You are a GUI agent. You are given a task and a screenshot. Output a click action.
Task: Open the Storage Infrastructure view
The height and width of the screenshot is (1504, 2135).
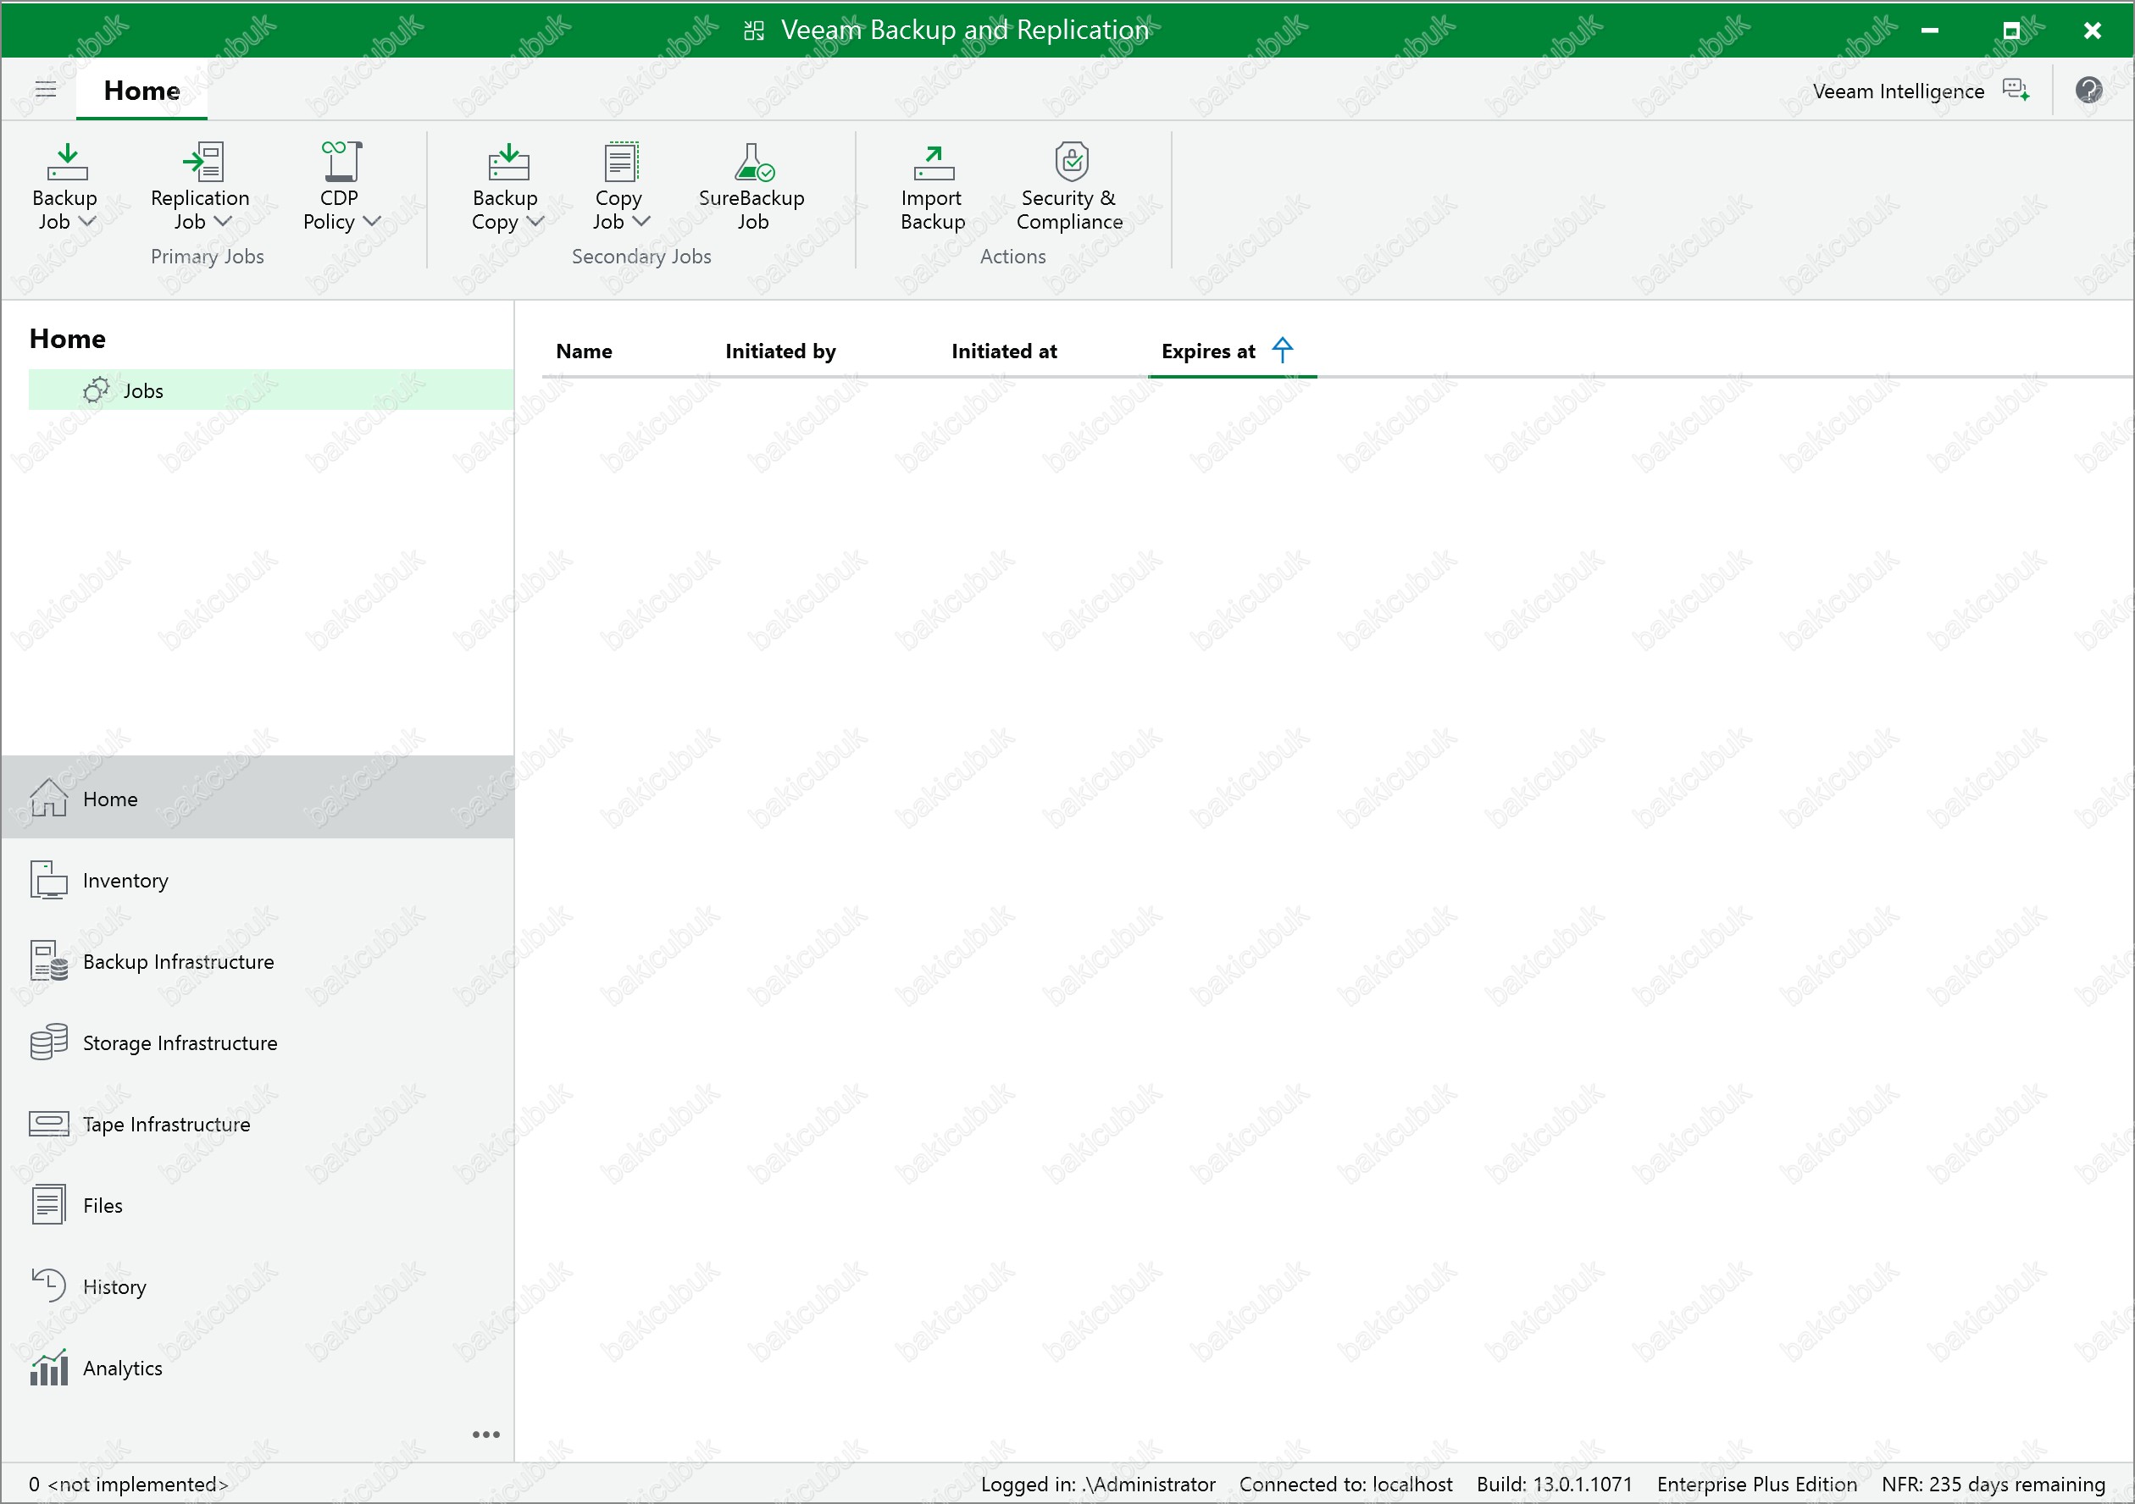click(180, 1043)
